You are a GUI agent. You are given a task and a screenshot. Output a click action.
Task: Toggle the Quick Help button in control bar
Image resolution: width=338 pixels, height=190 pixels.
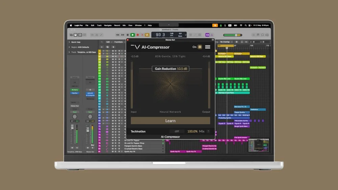point(80,35)
